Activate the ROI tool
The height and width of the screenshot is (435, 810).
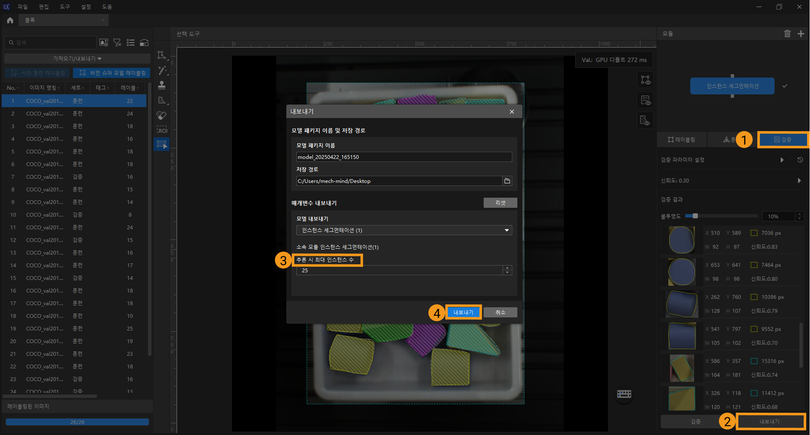coord(162,130)
